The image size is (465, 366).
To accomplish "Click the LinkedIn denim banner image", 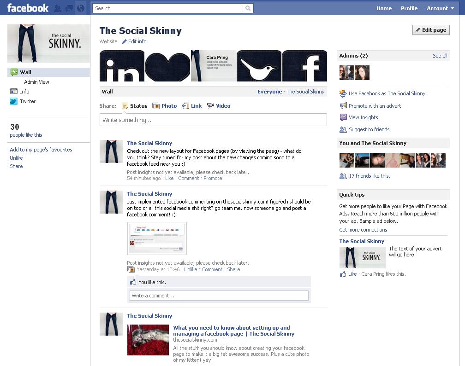I will coord(122,66).
